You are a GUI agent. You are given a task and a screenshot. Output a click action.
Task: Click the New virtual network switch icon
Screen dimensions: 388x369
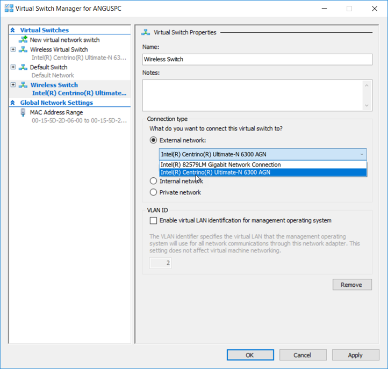coord(23,40)
